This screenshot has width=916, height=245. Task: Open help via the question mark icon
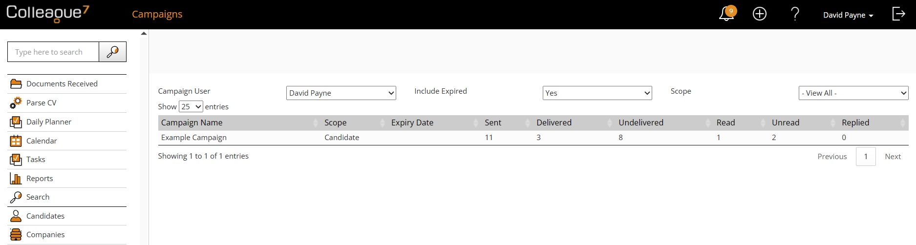coord(795,14)
